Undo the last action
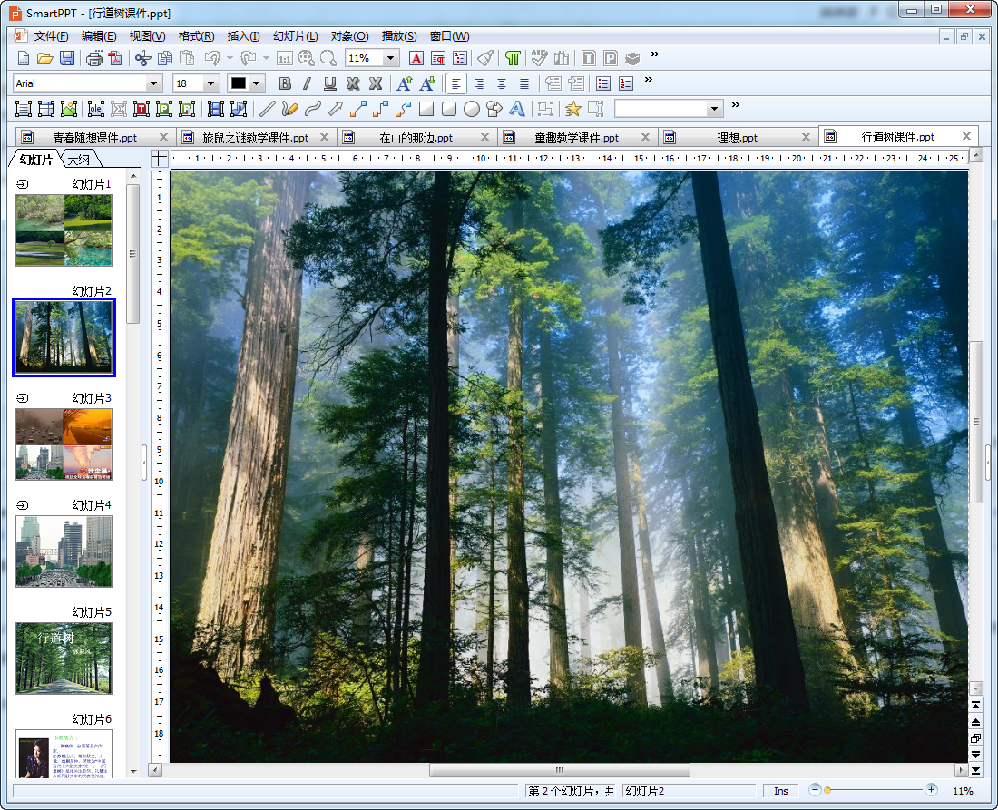Screen dimensions: 998x810 (212, 59)
